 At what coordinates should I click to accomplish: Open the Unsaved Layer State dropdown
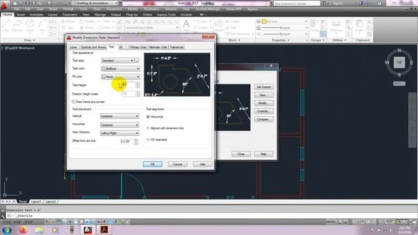pos(152,27)
